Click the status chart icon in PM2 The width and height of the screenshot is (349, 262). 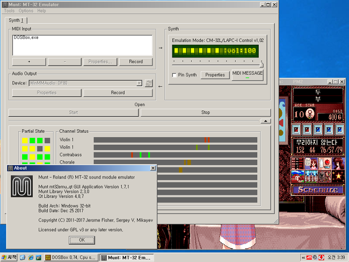pyautogui.click(x=297, y=164)
